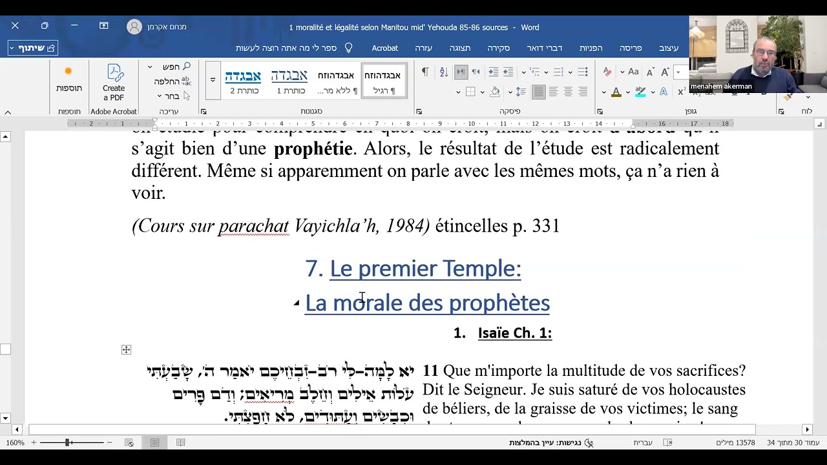Open the עיצוב (Design) tab
The height and width of the screenshot is (465, 827).
coord(669,48)
